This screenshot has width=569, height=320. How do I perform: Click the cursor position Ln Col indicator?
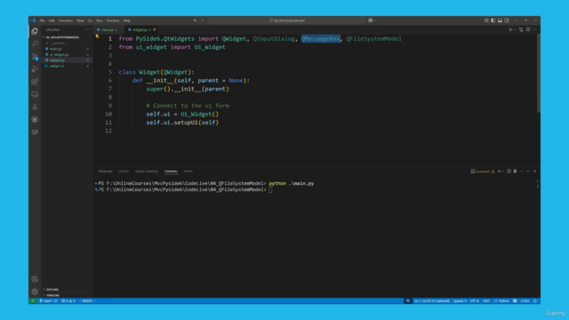(432, 300)
